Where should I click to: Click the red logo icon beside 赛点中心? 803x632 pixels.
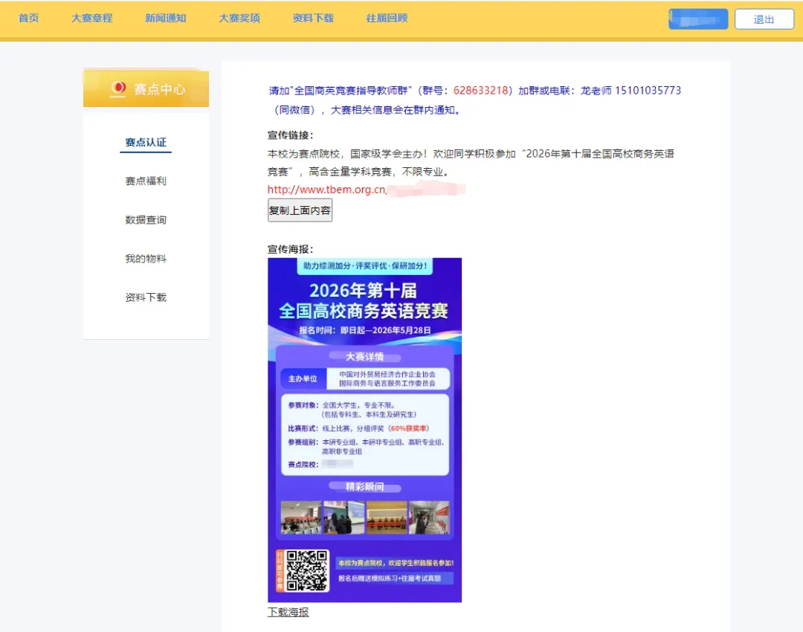[x=117, y=88]
